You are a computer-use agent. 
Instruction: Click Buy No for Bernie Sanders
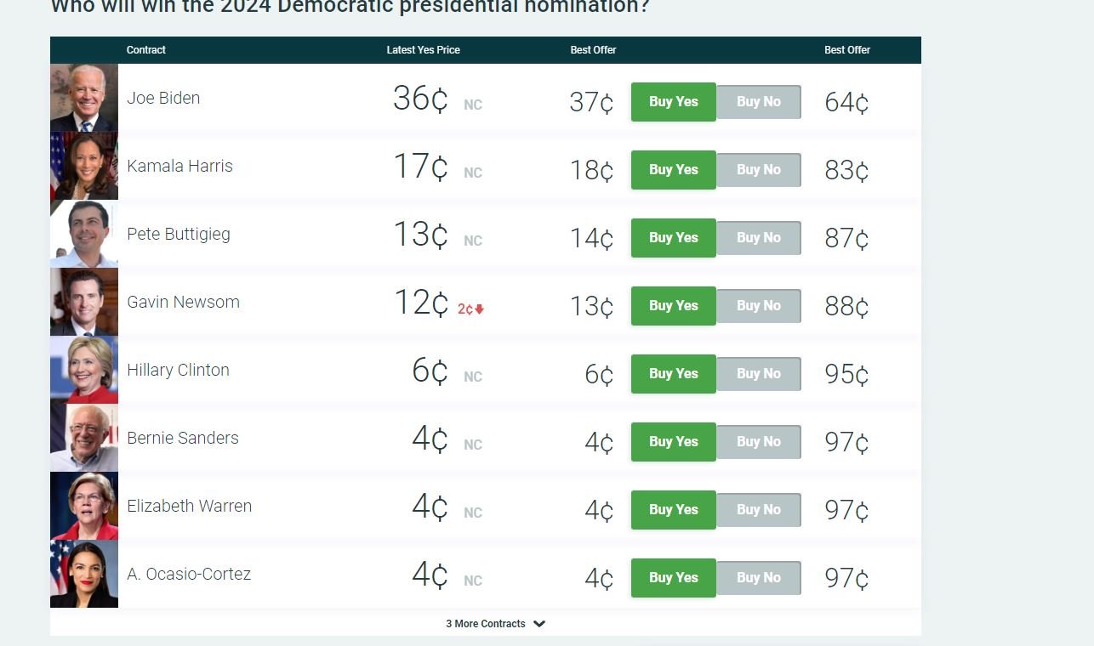click(x=758, y=442)
